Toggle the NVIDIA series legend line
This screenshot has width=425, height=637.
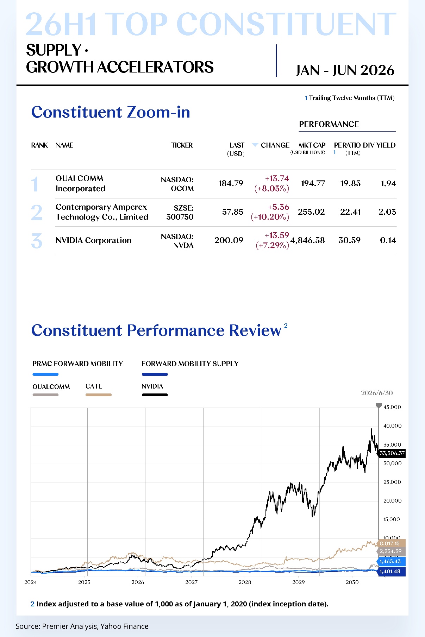coord(155,395)
